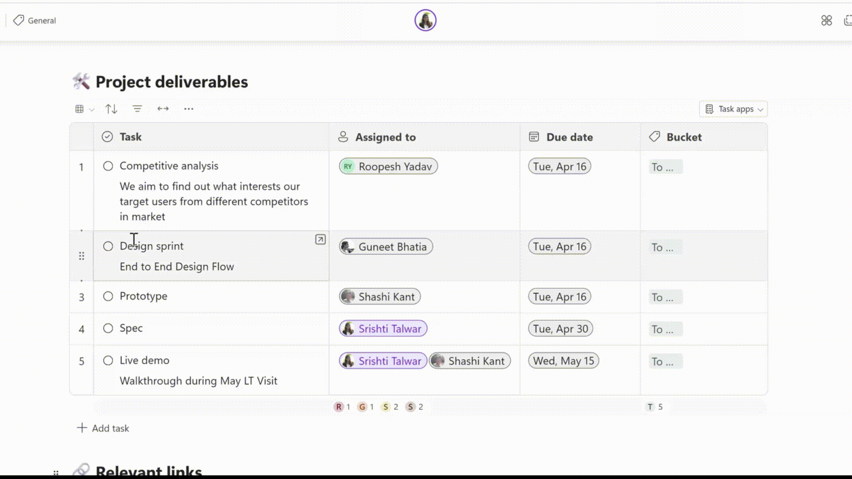The width and height of the screenshot is (852, 479).
Task: Mark Competitive analysis task as complete
Action: point(108,166)
